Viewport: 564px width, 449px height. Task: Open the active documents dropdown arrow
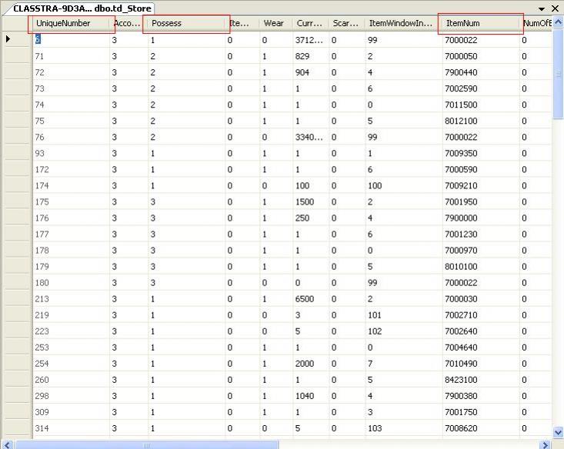point(542,8)
